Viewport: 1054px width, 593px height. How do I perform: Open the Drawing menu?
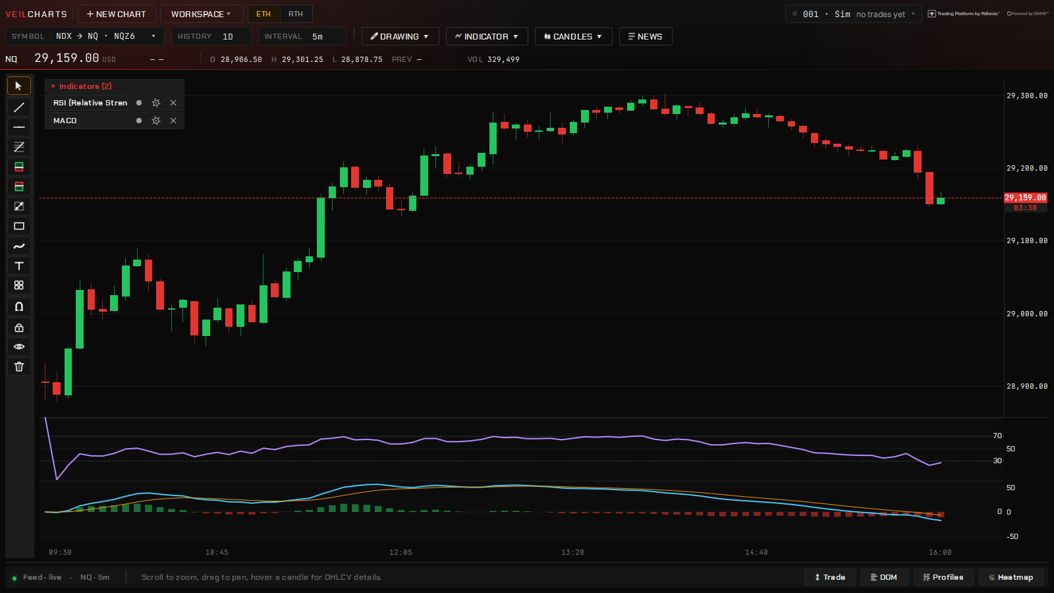click(x=400, y=36)
